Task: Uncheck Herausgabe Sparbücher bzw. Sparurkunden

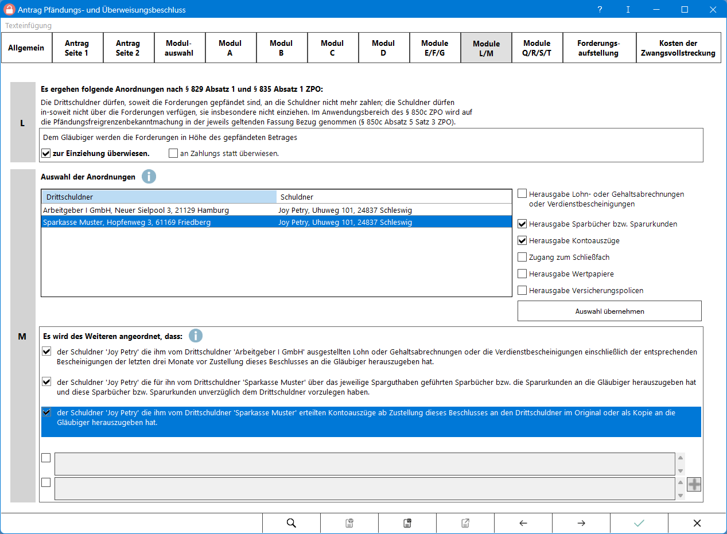Action: [x=522, y=224]
